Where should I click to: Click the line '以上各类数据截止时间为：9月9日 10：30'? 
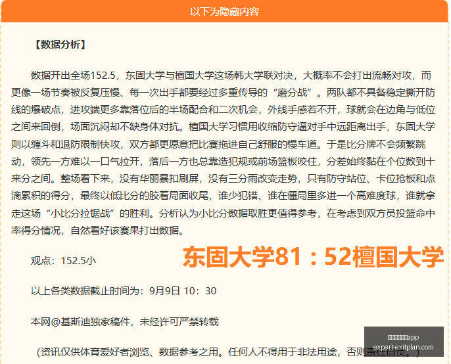pyautogui.click(x=124, y=291)
